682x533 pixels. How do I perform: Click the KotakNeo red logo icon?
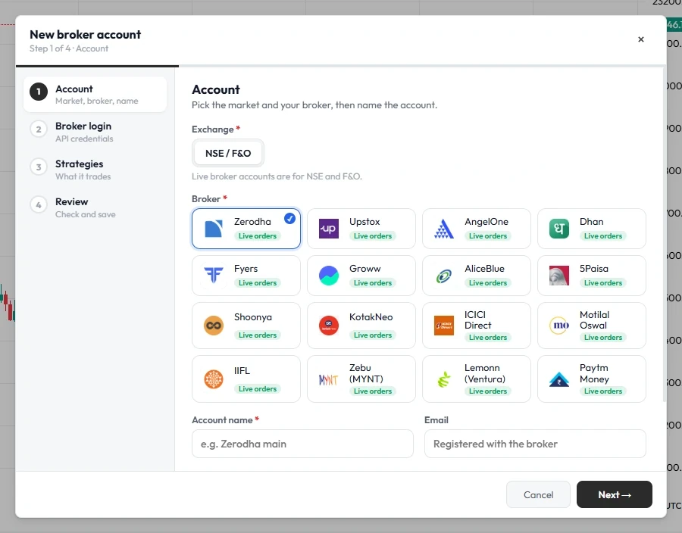(329, 326)
